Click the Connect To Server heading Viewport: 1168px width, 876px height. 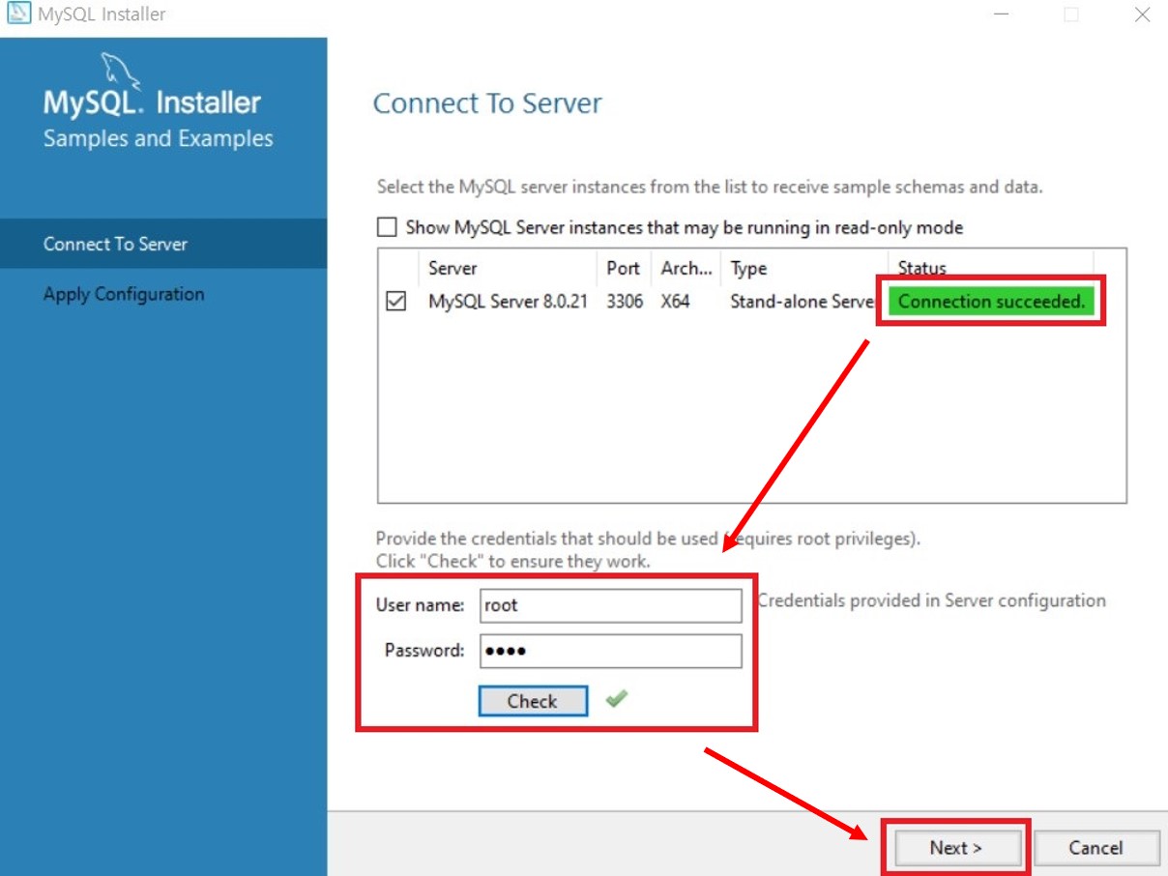(x=487, y=103)
